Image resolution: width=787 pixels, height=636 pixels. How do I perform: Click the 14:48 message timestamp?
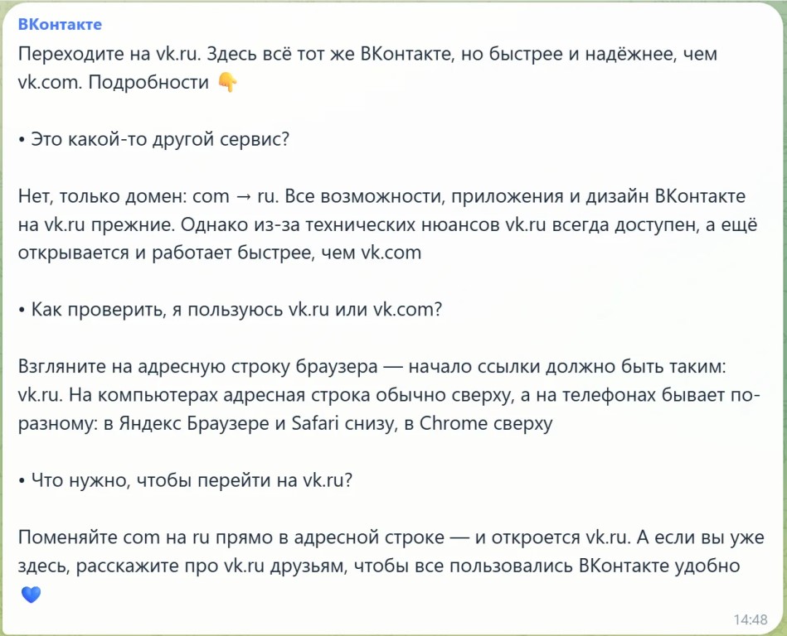[751, 619]
